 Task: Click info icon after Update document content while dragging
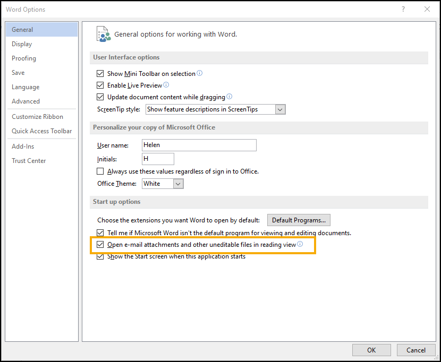230,97
